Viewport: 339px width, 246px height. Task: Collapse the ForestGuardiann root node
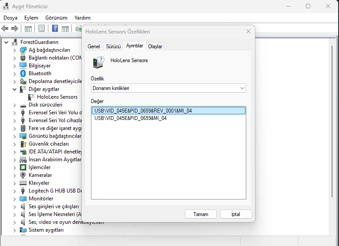pyautogui.click(x=6, y=42)
